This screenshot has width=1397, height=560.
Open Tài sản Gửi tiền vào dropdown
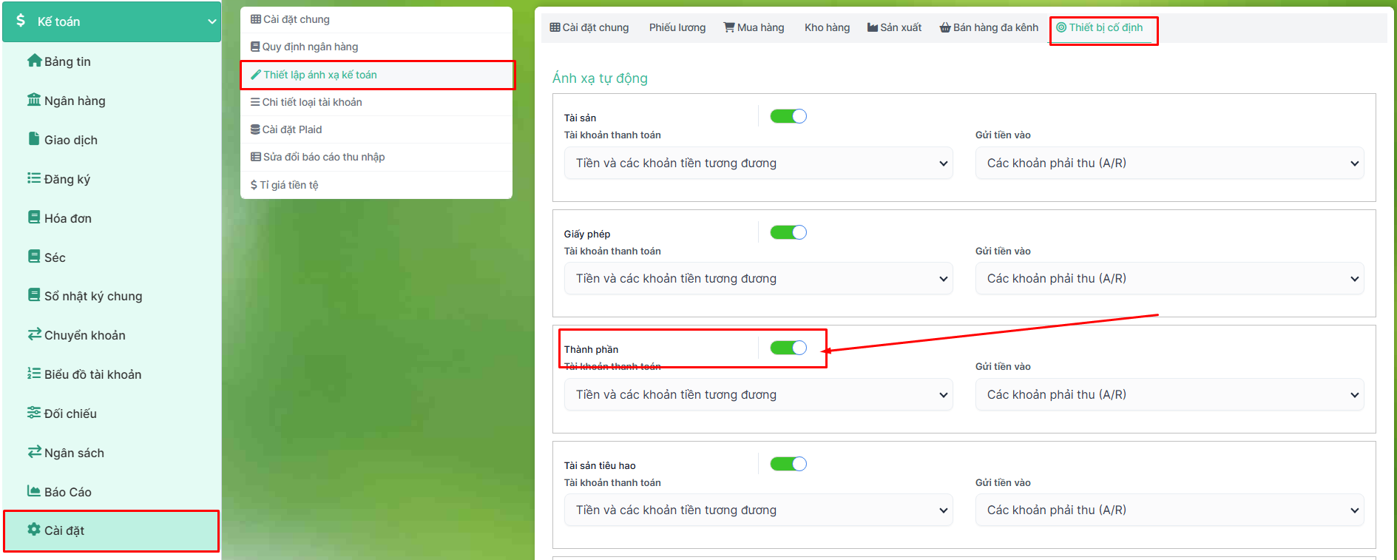(x=1169, y=163)
